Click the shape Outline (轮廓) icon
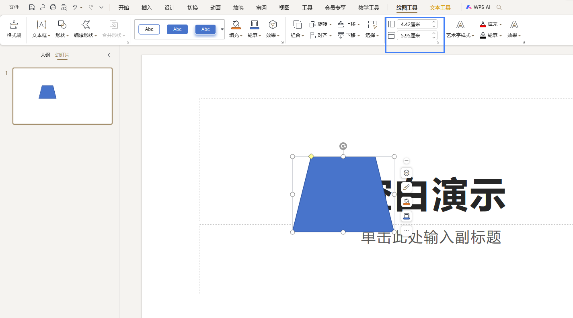 255,25
